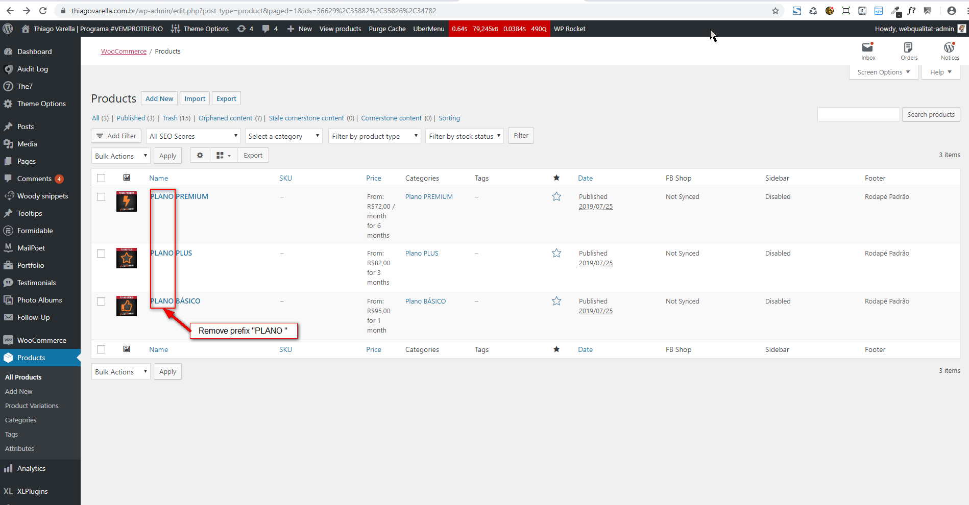Click the gear settings icon beside Apply
Viewport: 969px width, 505px height.
(x=200, y=156)
